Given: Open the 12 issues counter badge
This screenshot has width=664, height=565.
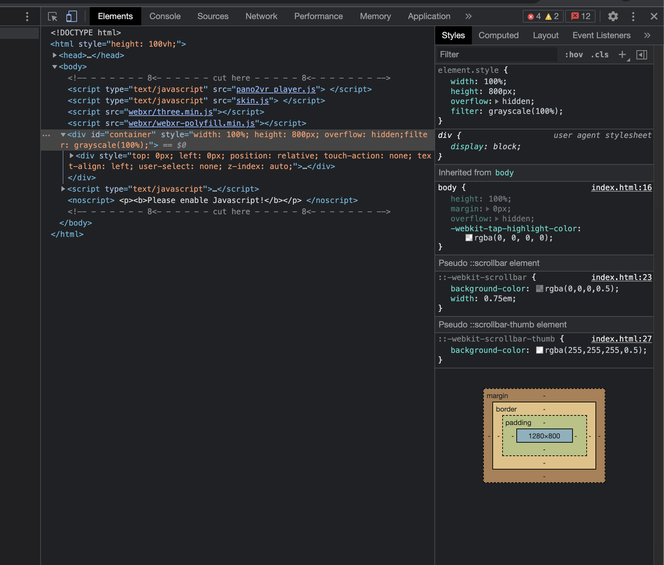Looking at the screenshot, I should tap(580, 16).
